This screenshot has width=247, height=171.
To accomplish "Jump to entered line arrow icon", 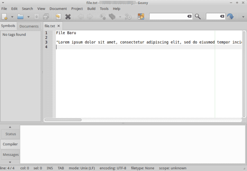I will pos(231,16).
